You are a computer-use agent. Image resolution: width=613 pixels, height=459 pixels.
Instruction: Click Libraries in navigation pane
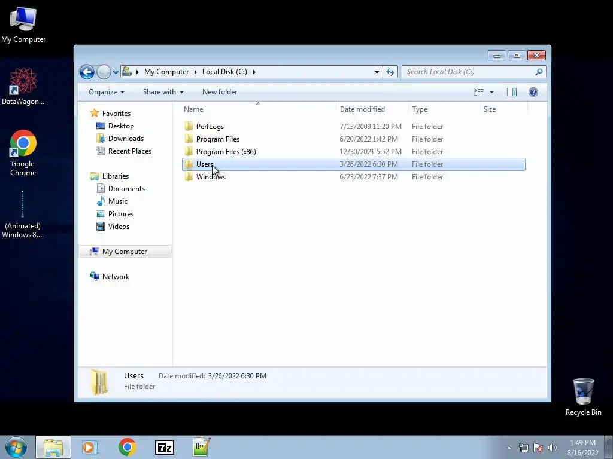click(116, 176)
